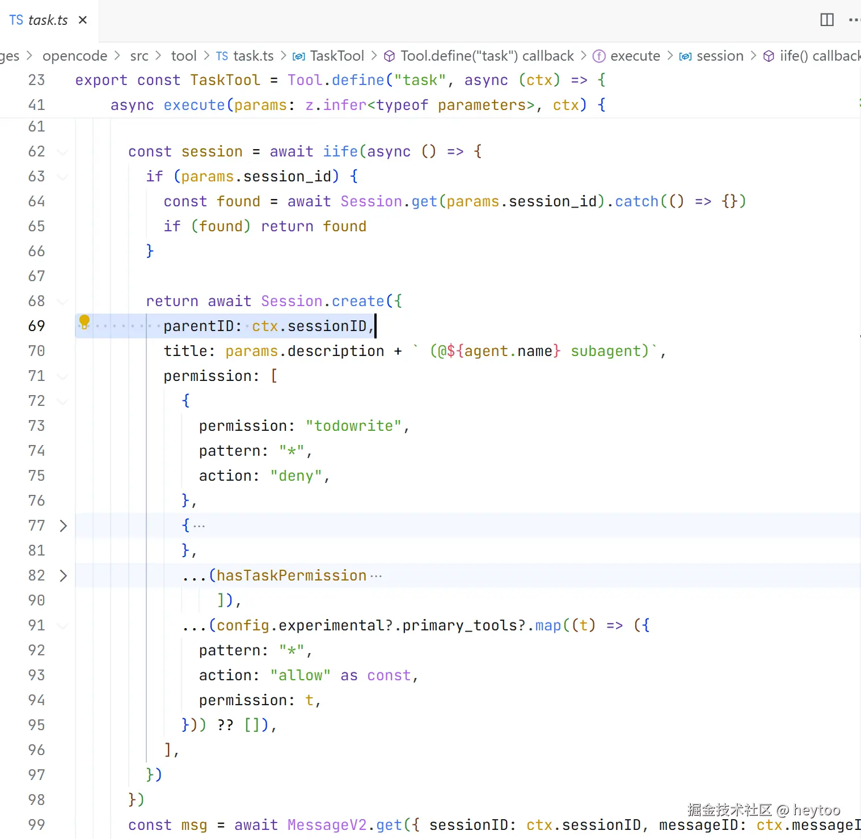Viewport: 861px width, 839px height.
Task: Select the task.ts tab
Action: (49, 20)
